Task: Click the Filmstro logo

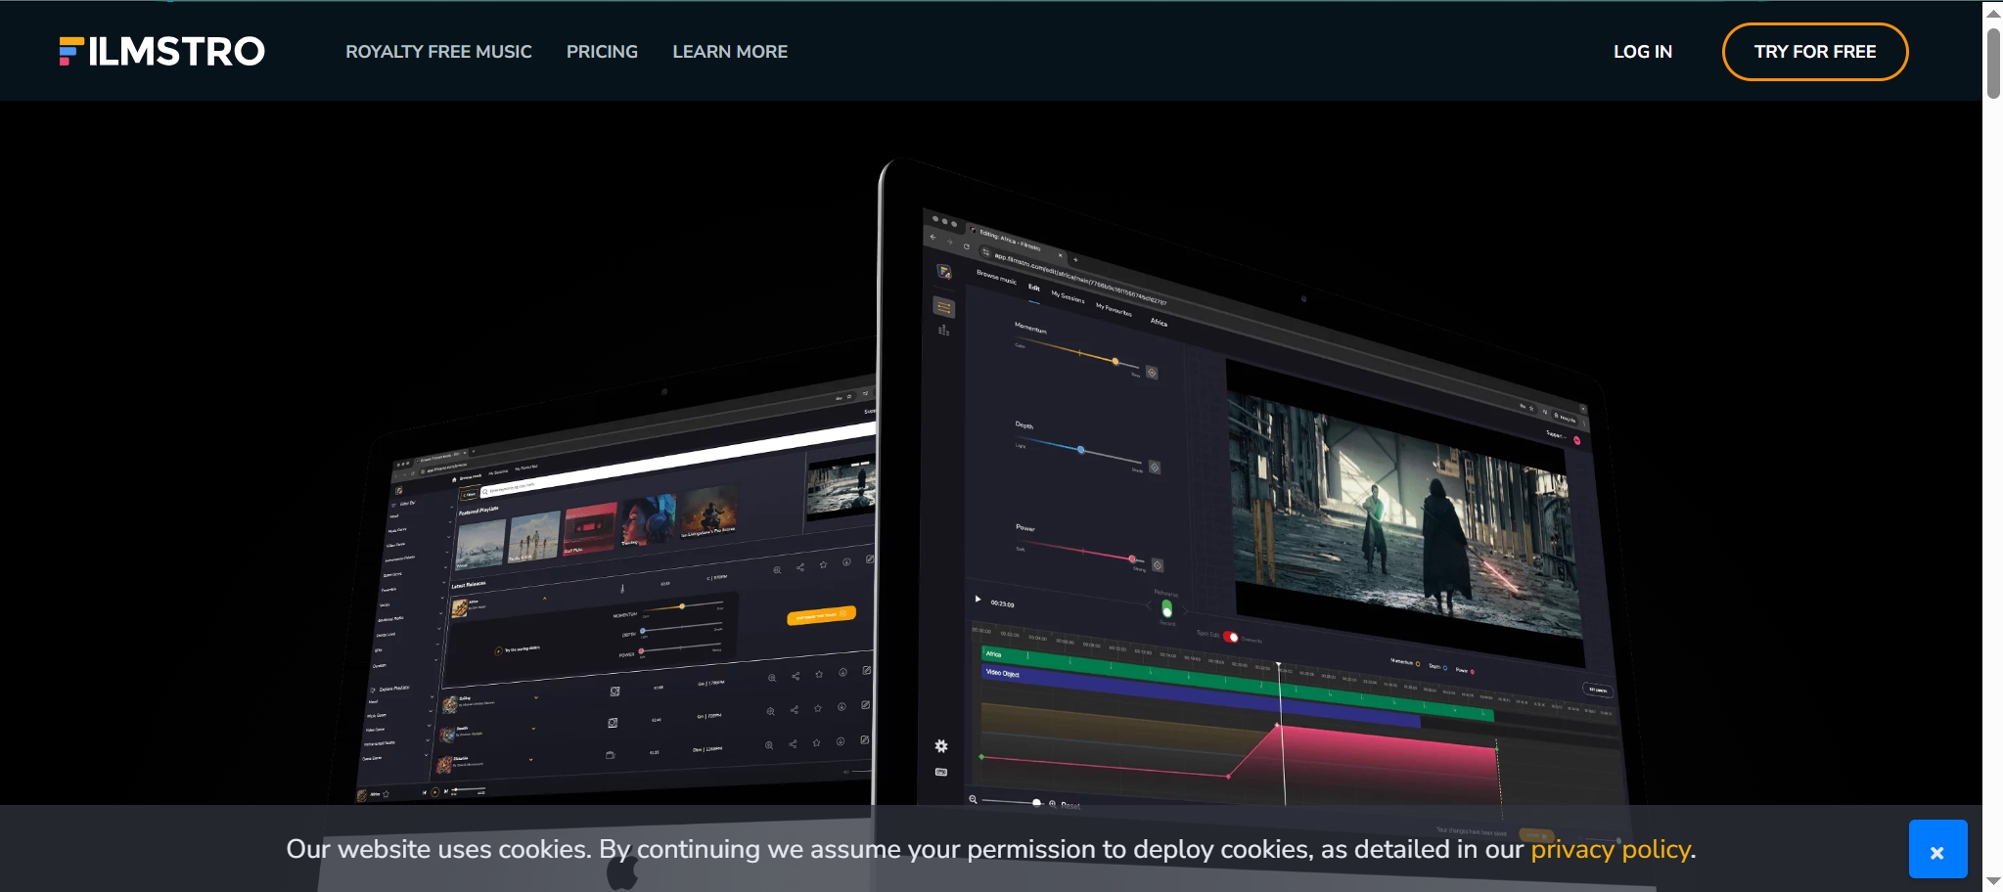Action: [161, 51]
